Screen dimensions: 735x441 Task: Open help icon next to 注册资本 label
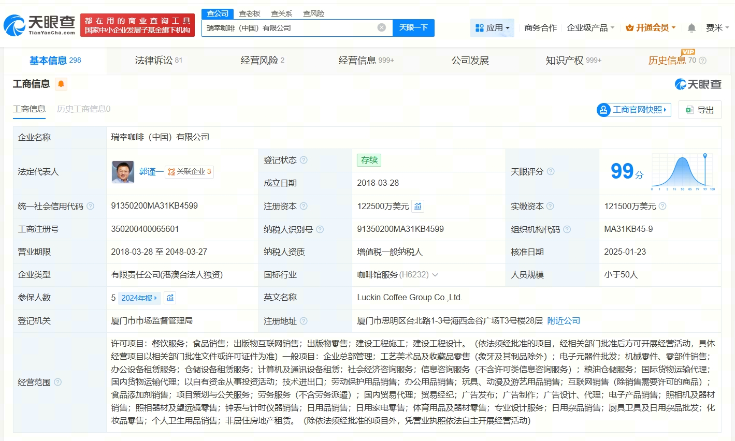[x=304, y=206]
